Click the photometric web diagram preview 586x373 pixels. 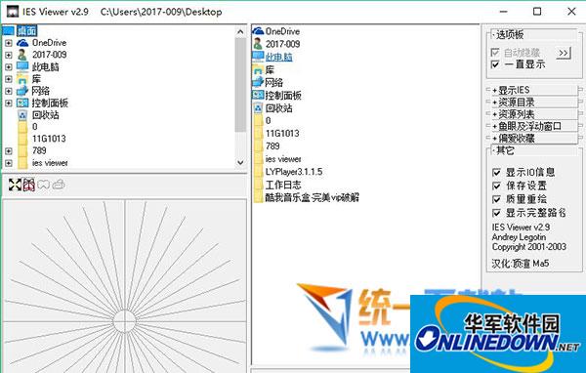[124, 286]
